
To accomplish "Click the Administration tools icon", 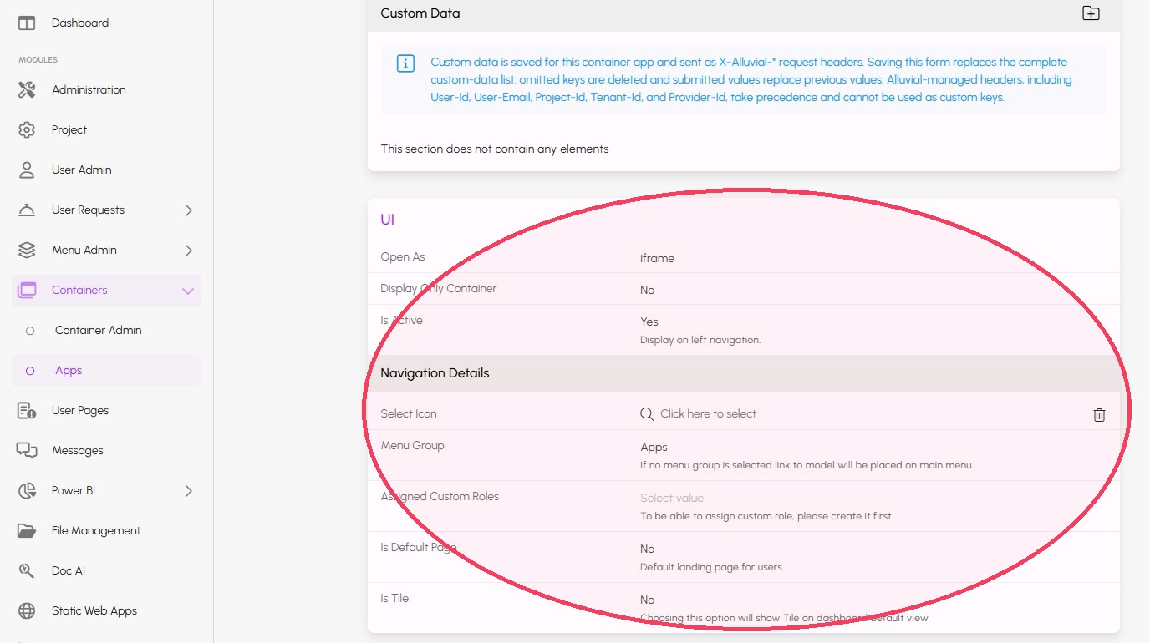I will tap(27, 89).
